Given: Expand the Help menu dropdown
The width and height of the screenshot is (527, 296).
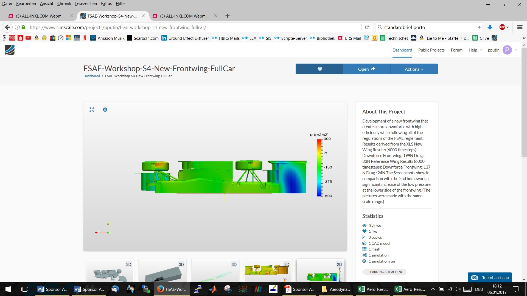Looking at the screenshot, I should 475,50.
